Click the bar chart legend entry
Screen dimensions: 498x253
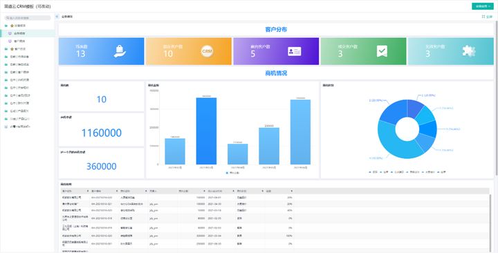232,173
